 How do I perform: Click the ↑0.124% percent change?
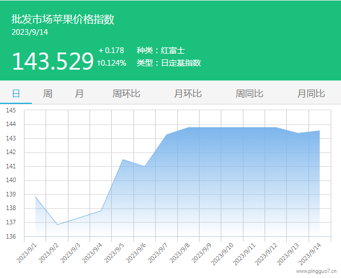112,63
